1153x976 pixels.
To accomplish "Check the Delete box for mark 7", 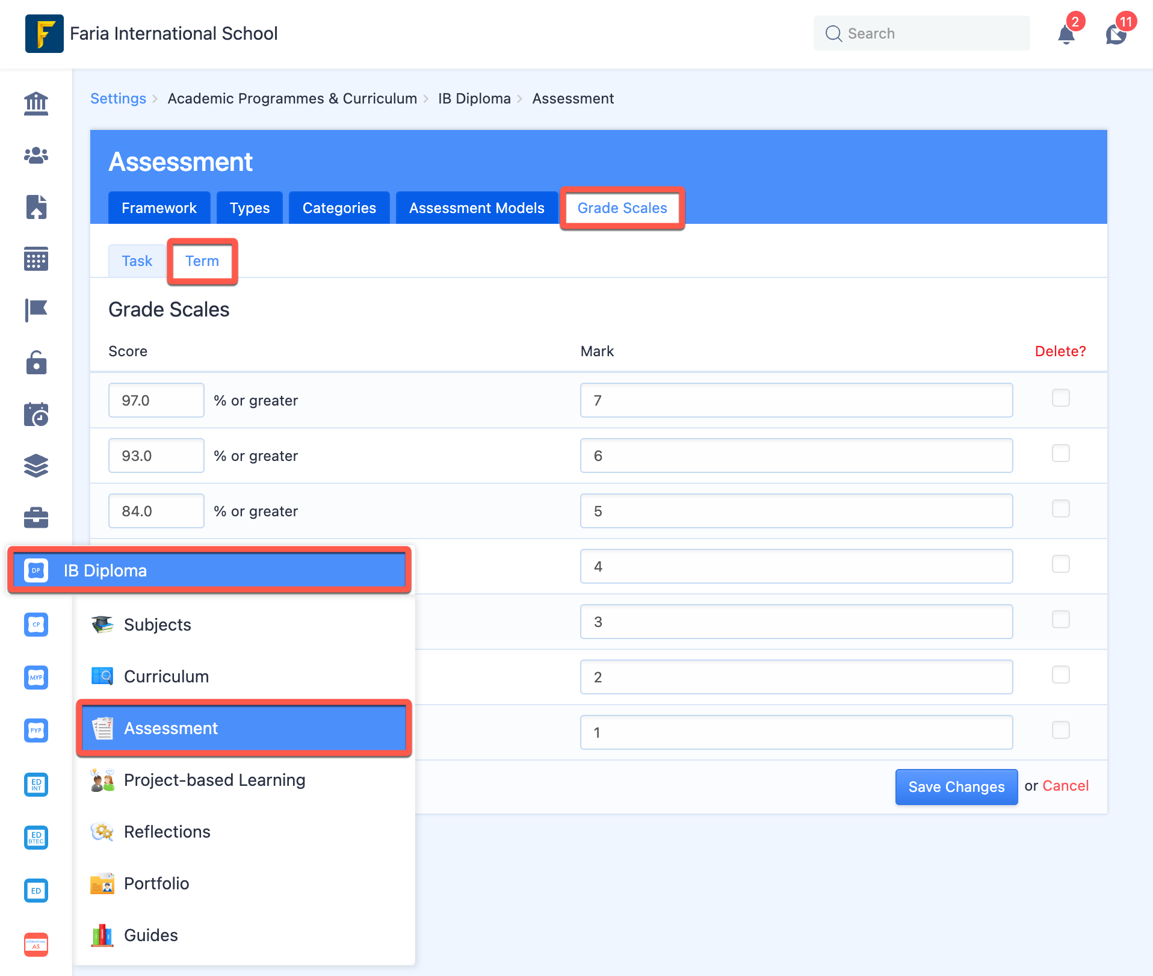I will point(1061,398).
